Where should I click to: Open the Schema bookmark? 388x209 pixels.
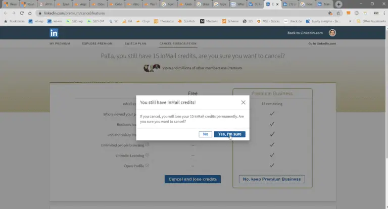tap(230, 21)
